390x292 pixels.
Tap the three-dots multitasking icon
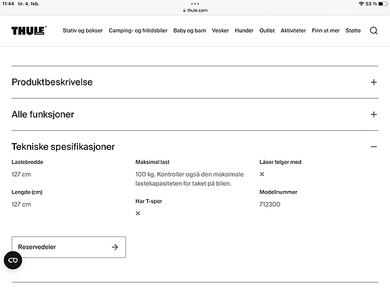(195, 4)
